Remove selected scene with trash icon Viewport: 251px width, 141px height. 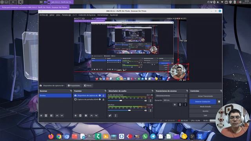point(46,116)
